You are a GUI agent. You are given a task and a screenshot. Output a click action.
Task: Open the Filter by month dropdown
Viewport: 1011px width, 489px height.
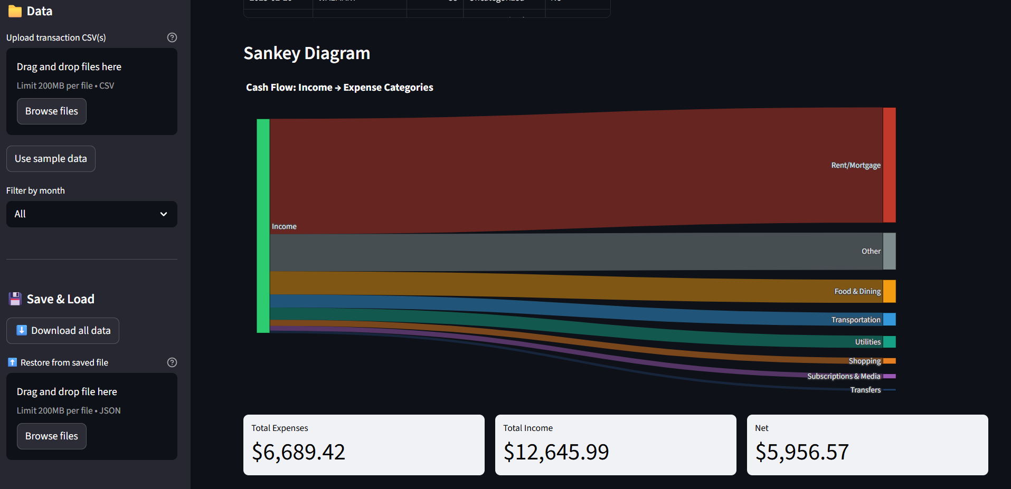(92, 214)
